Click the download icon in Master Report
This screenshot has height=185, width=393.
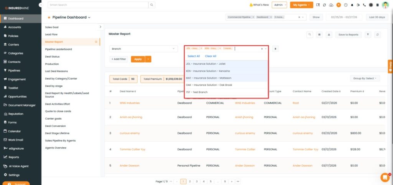coord(329,35)
